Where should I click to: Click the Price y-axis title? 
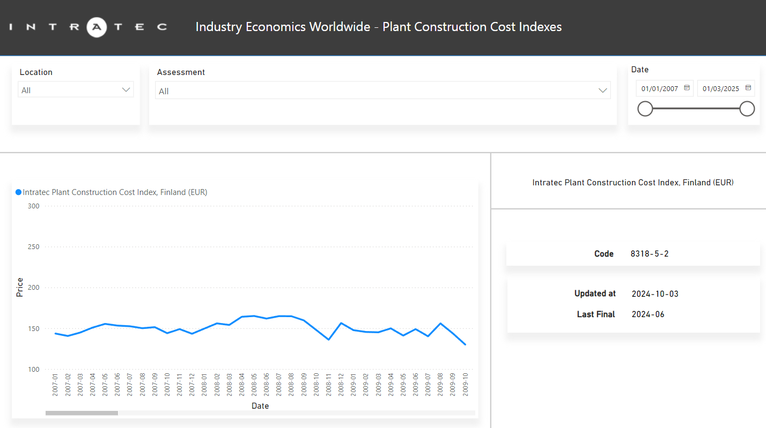pyautogui.click(x=20, y=288)
